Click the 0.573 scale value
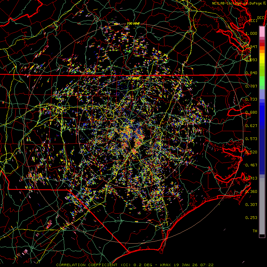Image resolution: width=267 pixels, height=267 pixels. (x=251, y=139)
